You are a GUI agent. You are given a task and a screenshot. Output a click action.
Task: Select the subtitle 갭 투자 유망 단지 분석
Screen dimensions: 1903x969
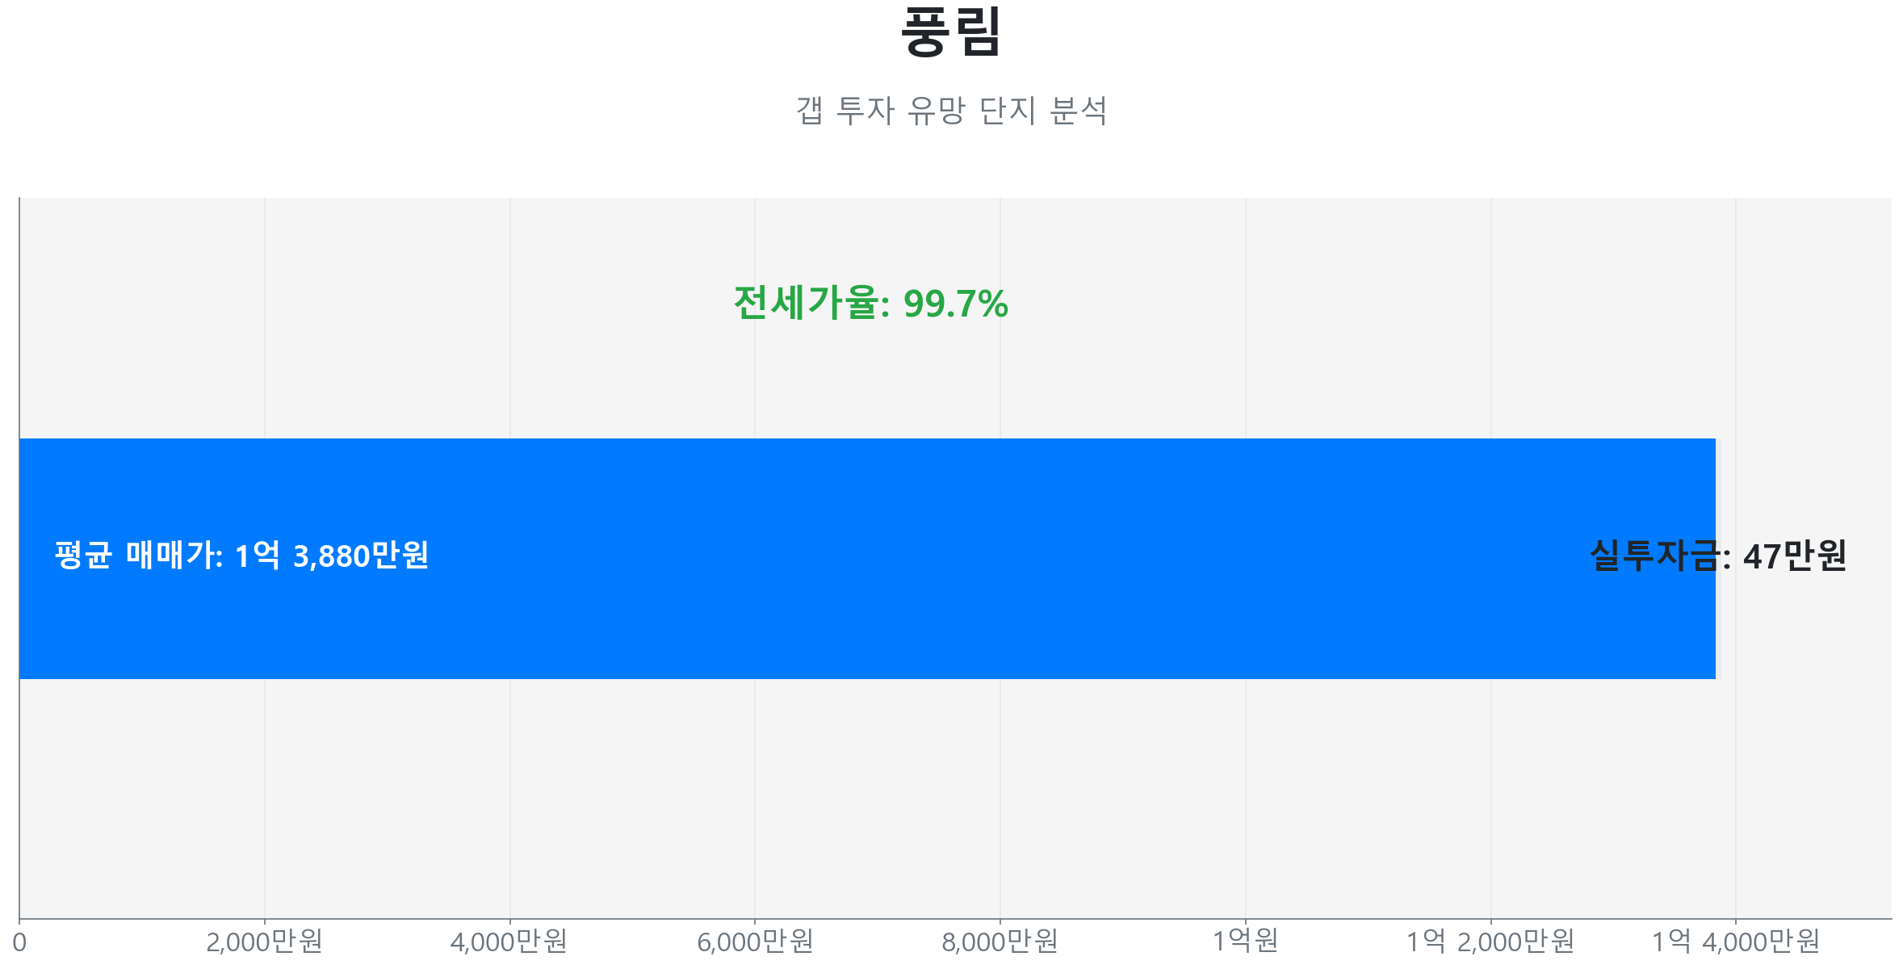coord(951,111)
